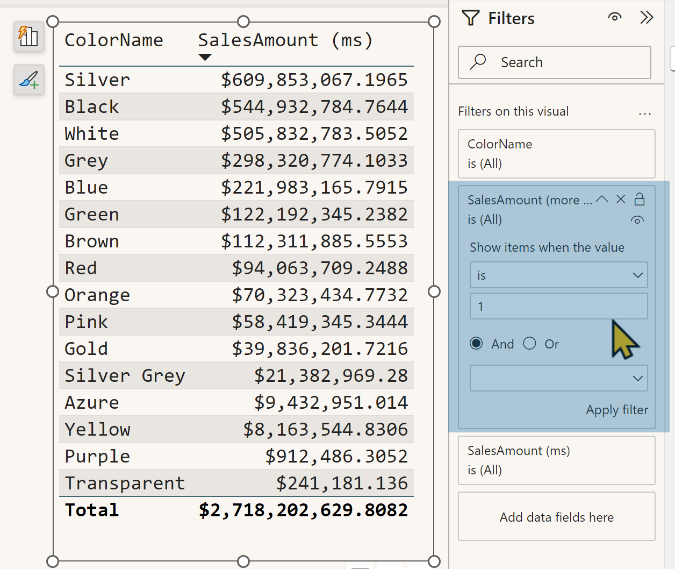Expand the ColorName filter card
This screenshot has height=569, width=675.
click(557, 154)
